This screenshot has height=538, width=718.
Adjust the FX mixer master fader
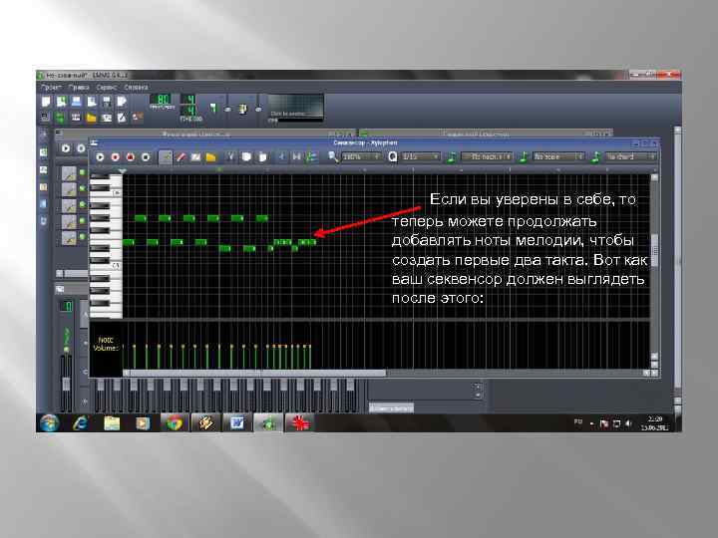point(67,384)
